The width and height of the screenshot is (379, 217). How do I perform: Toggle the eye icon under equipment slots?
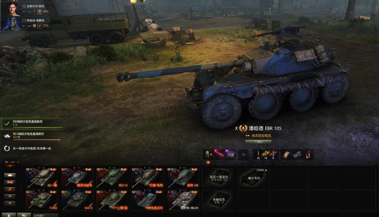point(208,162)
